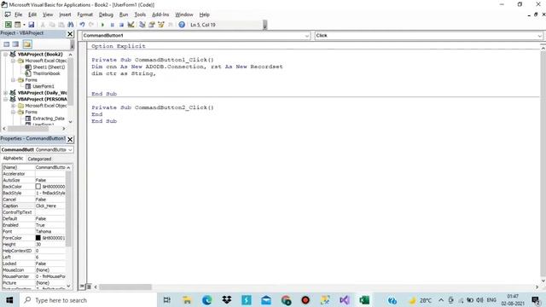Image resolution: width=546 pixels, height=307 pixels.
Task: Click the Find binoculars icon
Action: [x=71, y=25]
